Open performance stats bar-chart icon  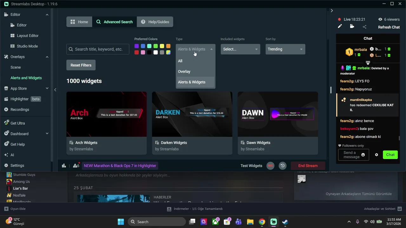click(x=64, y=166)
